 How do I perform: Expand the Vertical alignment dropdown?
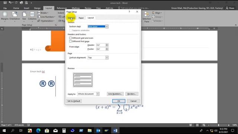107,58
